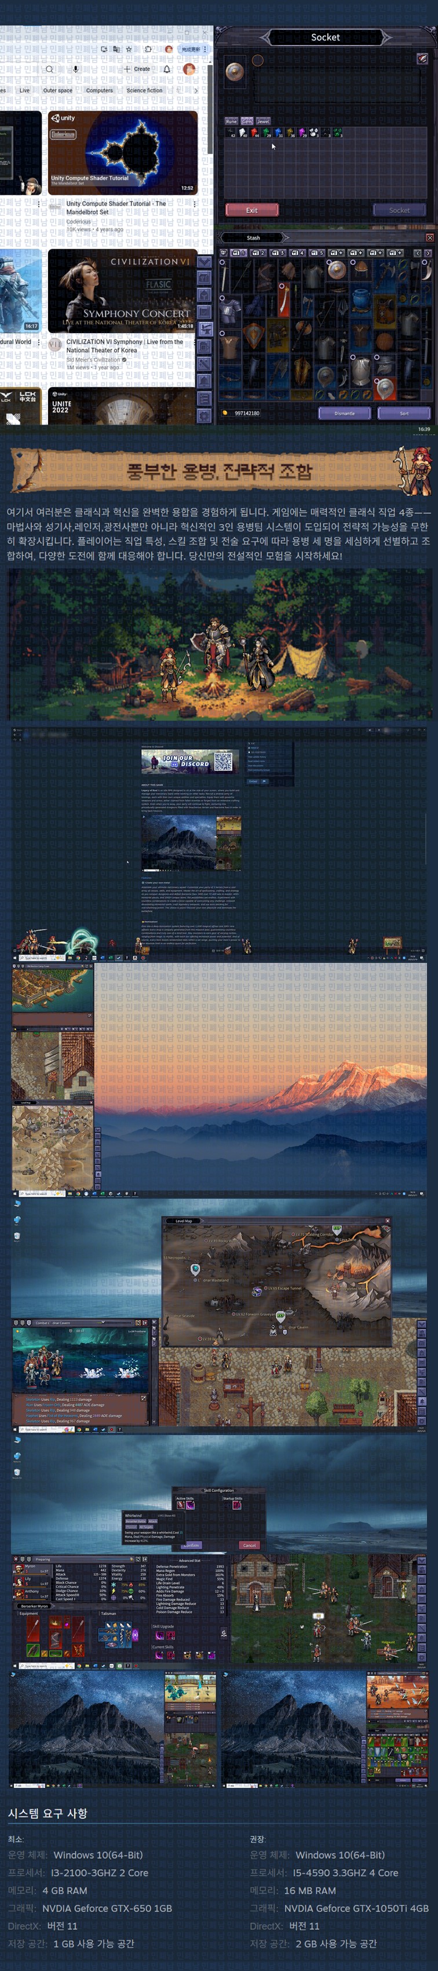Open the YouTube notifications bell
Image resolution: width=438 pixels, height=1971 pixels.
166,69
